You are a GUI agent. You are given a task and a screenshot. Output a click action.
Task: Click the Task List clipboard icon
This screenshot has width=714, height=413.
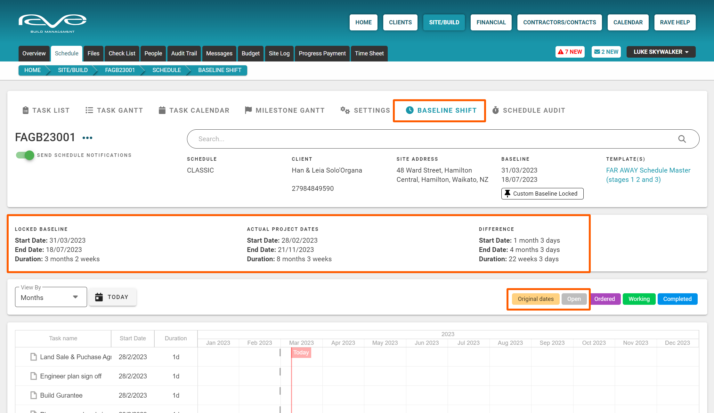(26, 110)
